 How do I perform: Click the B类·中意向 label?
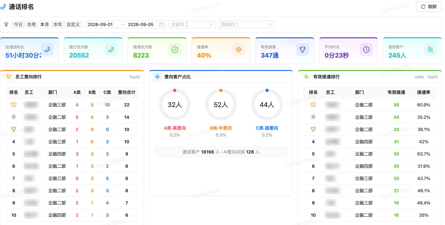click(x=221, y=128)
